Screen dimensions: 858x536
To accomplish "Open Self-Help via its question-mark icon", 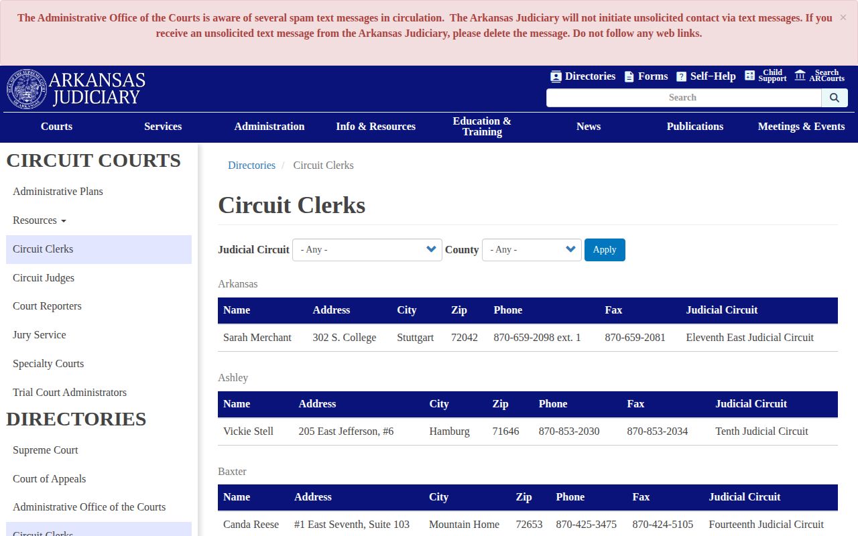I will (x=681, y=76).
